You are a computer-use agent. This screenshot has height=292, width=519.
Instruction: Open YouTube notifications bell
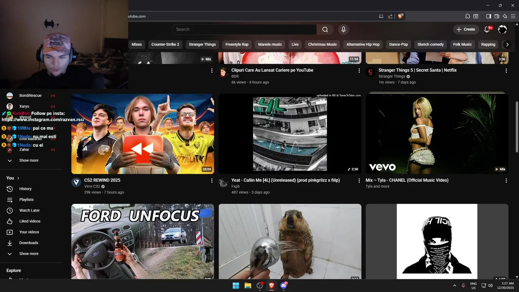point(487,29)
